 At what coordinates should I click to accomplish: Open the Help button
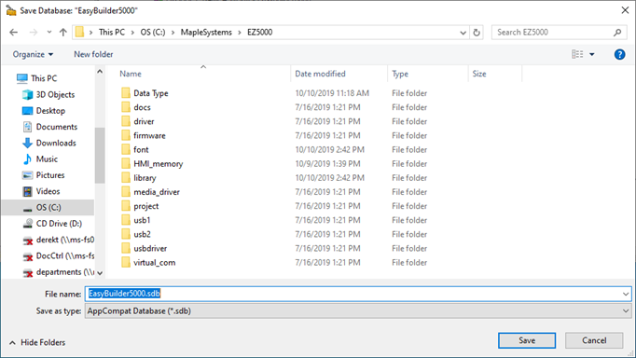point(619,54)
